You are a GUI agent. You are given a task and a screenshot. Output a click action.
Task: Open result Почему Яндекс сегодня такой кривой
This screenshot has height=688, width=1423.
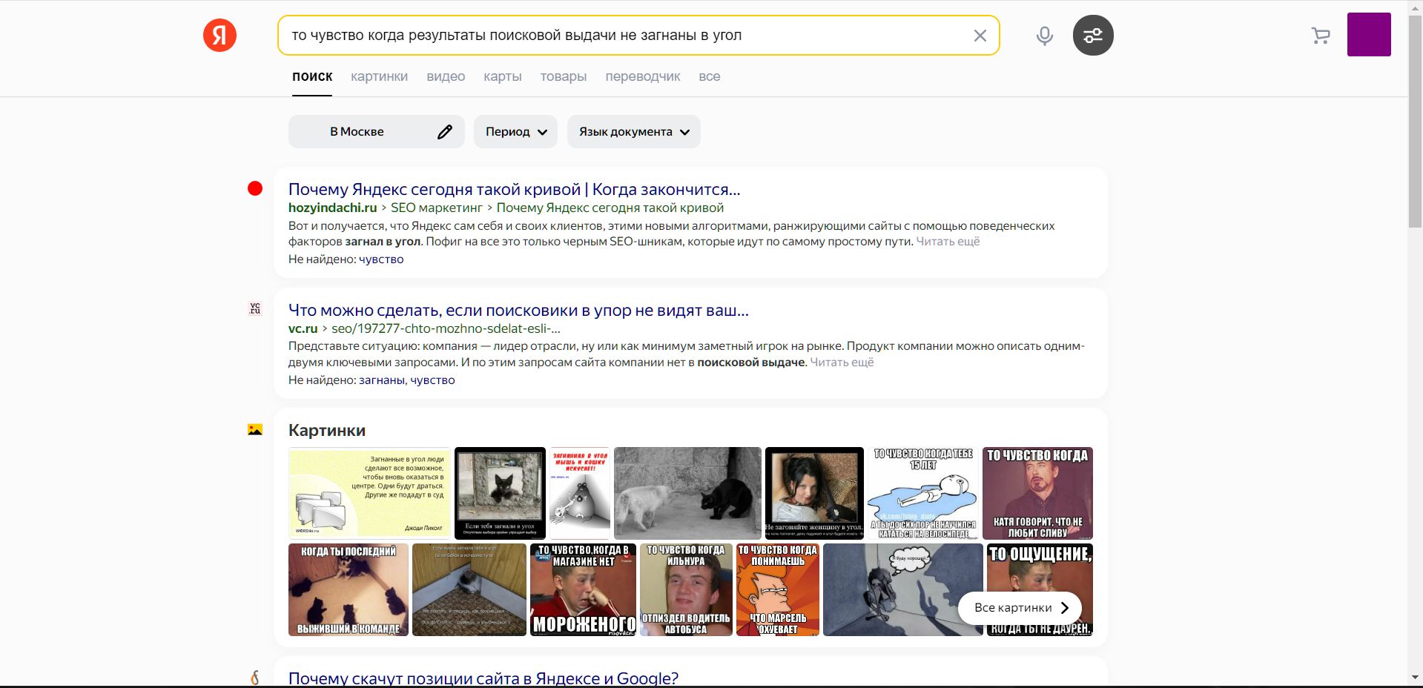coord(514,189)
